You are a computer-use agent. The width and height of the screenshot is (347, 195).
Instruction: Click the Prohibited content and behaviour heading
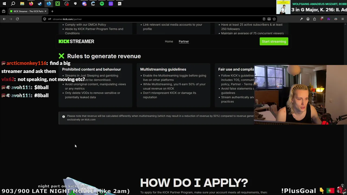click(91, 69)
